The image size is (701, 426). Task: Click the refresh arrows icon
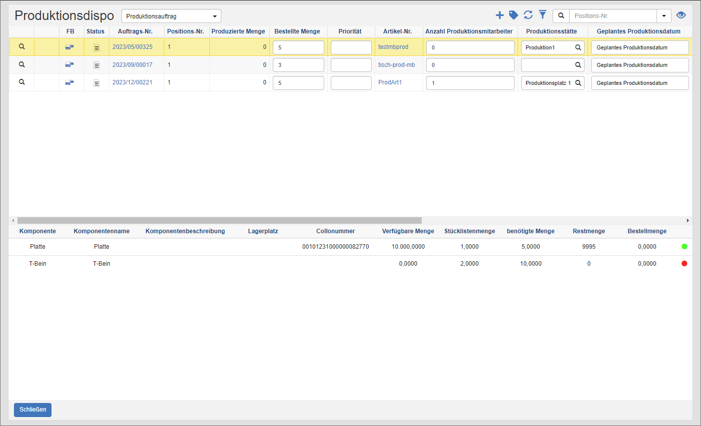(x=528, y=15)
